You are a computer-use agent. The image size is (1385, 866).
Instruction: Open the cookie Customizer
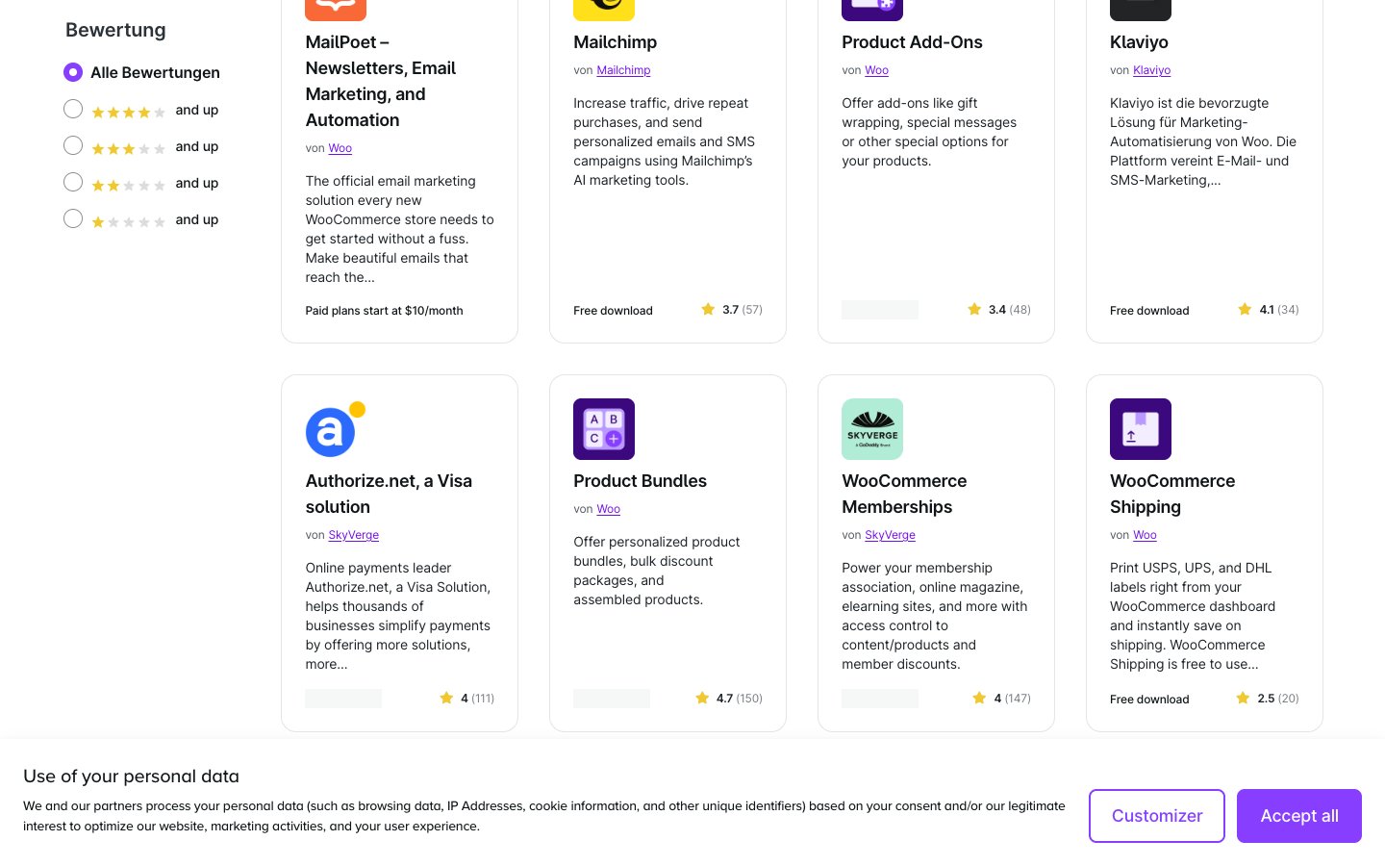(x=1156, y=816)
